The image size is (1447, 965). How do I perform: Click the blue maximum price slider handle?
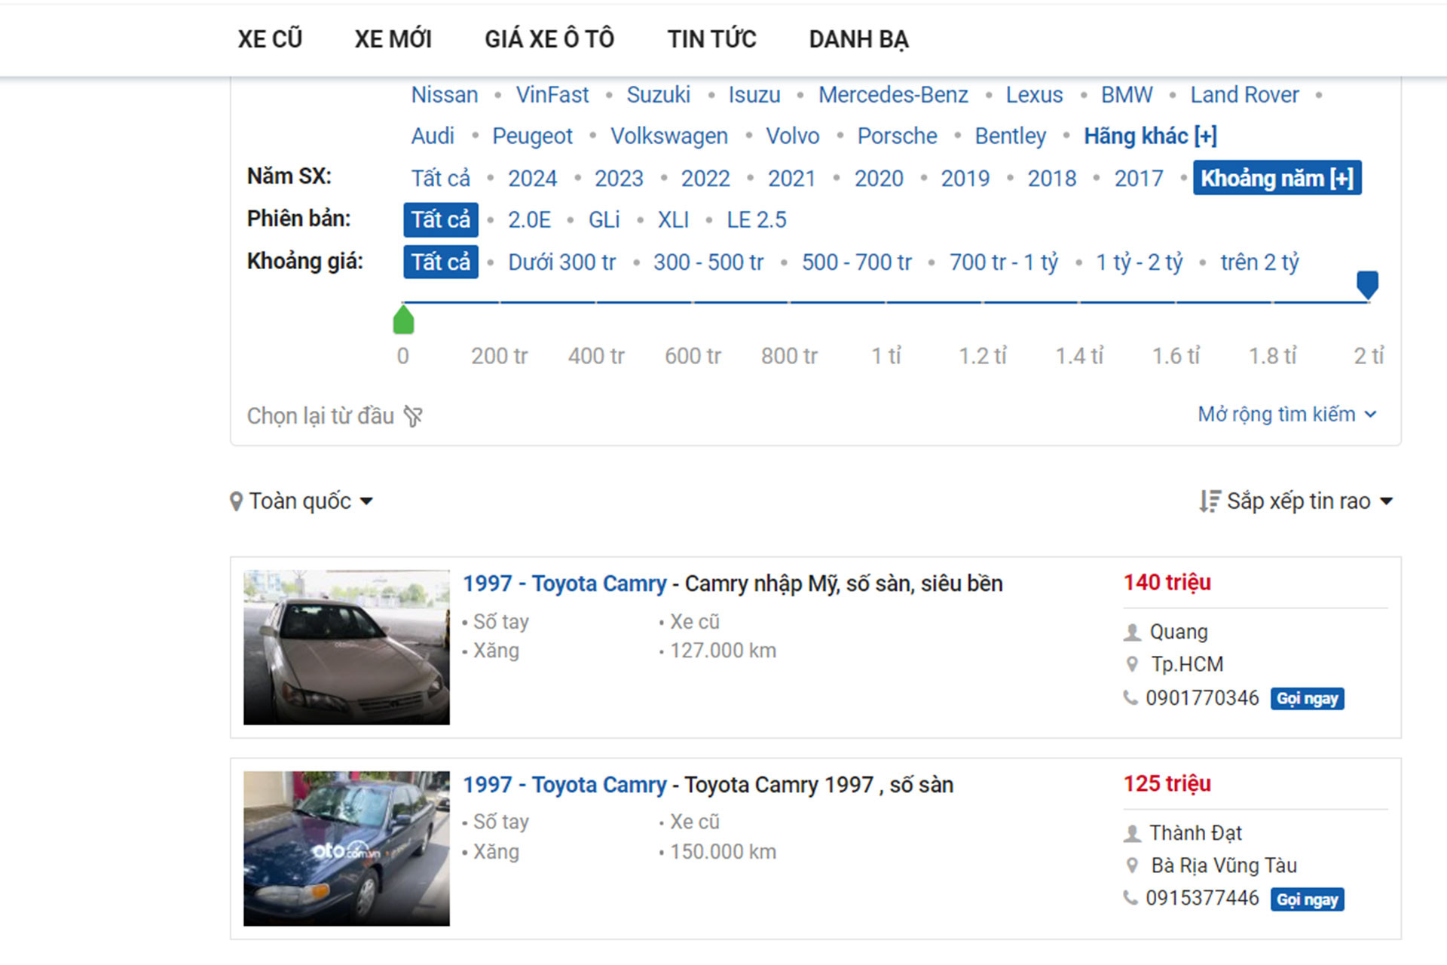click(1367, 284)
